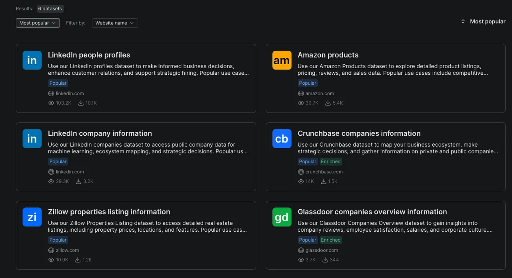Image resolution: width=512 pixels, height=278 pixels.
Task: Open the LinkedIn company information dataset title
Action: point(100,133)
